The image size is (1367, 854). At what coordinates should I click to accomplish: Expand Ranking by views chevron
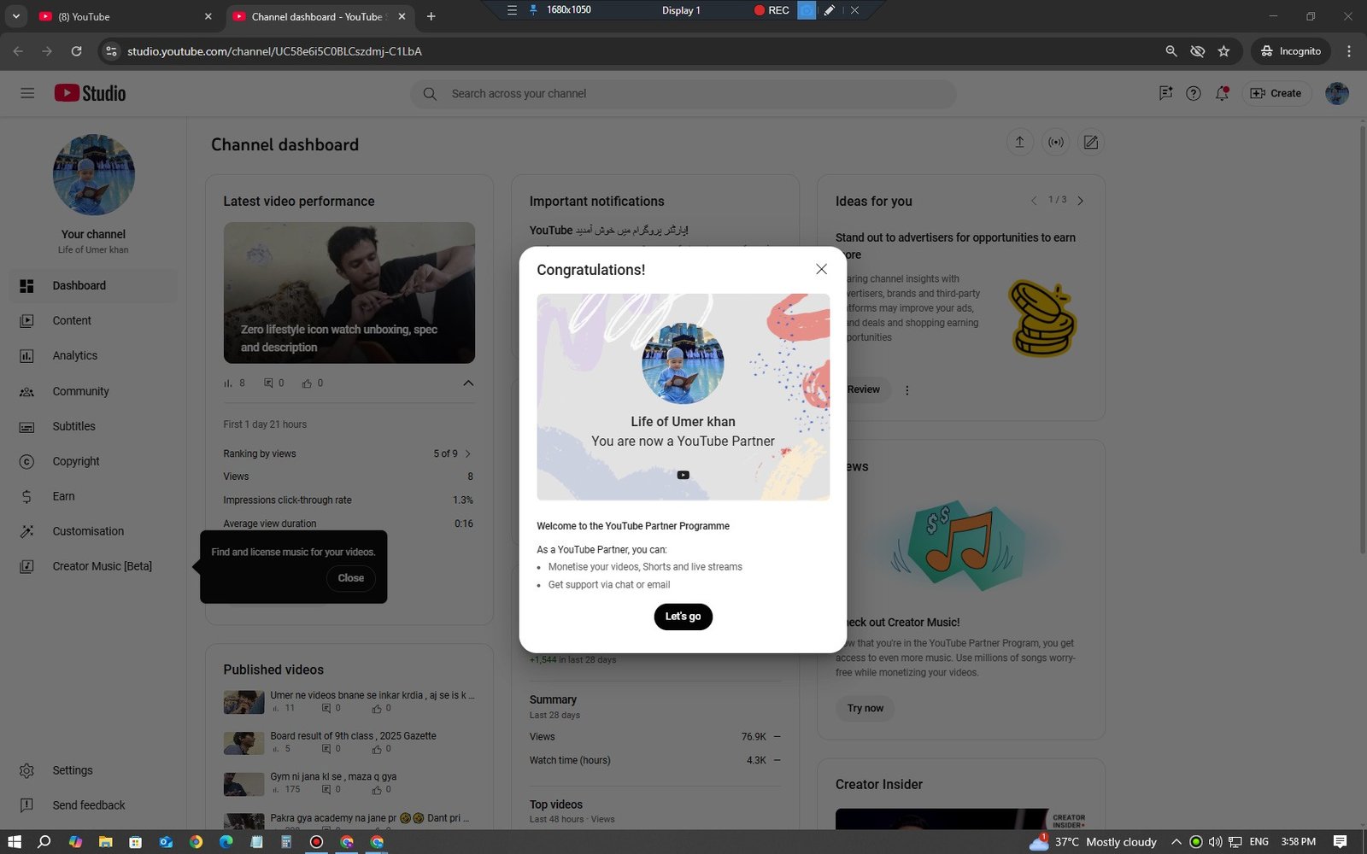pyautogui.click(x=468, y=453)
